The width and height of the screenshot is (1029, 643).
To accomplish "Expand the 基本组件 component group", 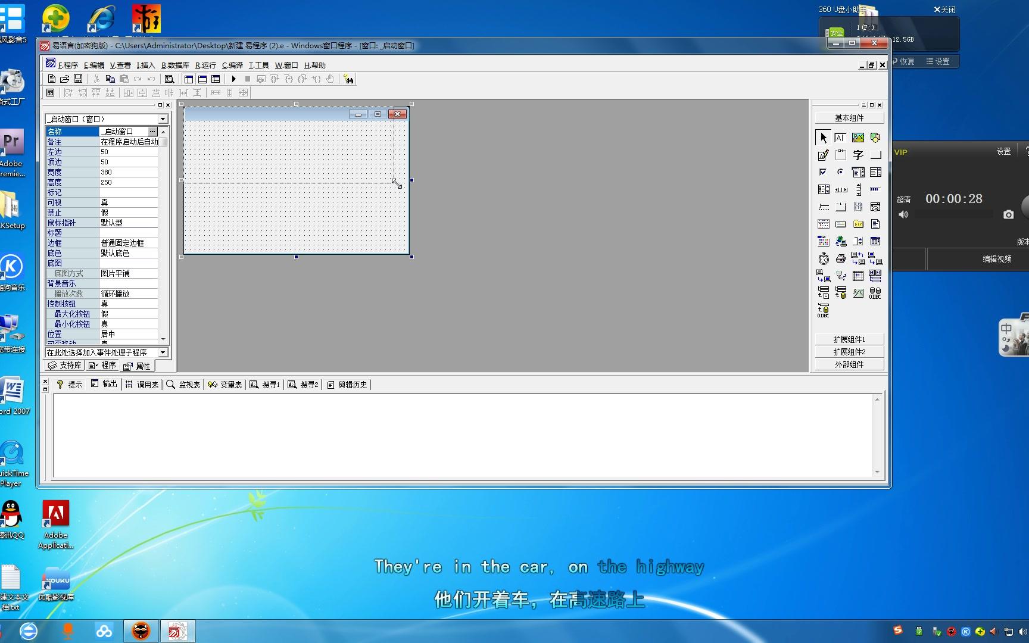I will (849, 118).
